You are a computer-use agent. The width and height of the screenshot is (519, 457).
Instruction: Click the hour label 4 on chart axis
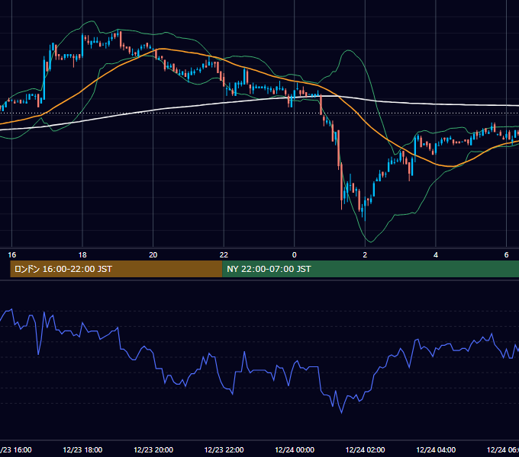436,254
